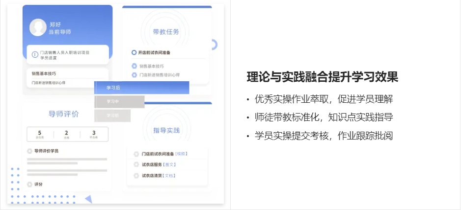
Task: Select the 学习中 bar
Action: (x=119, y=102)
